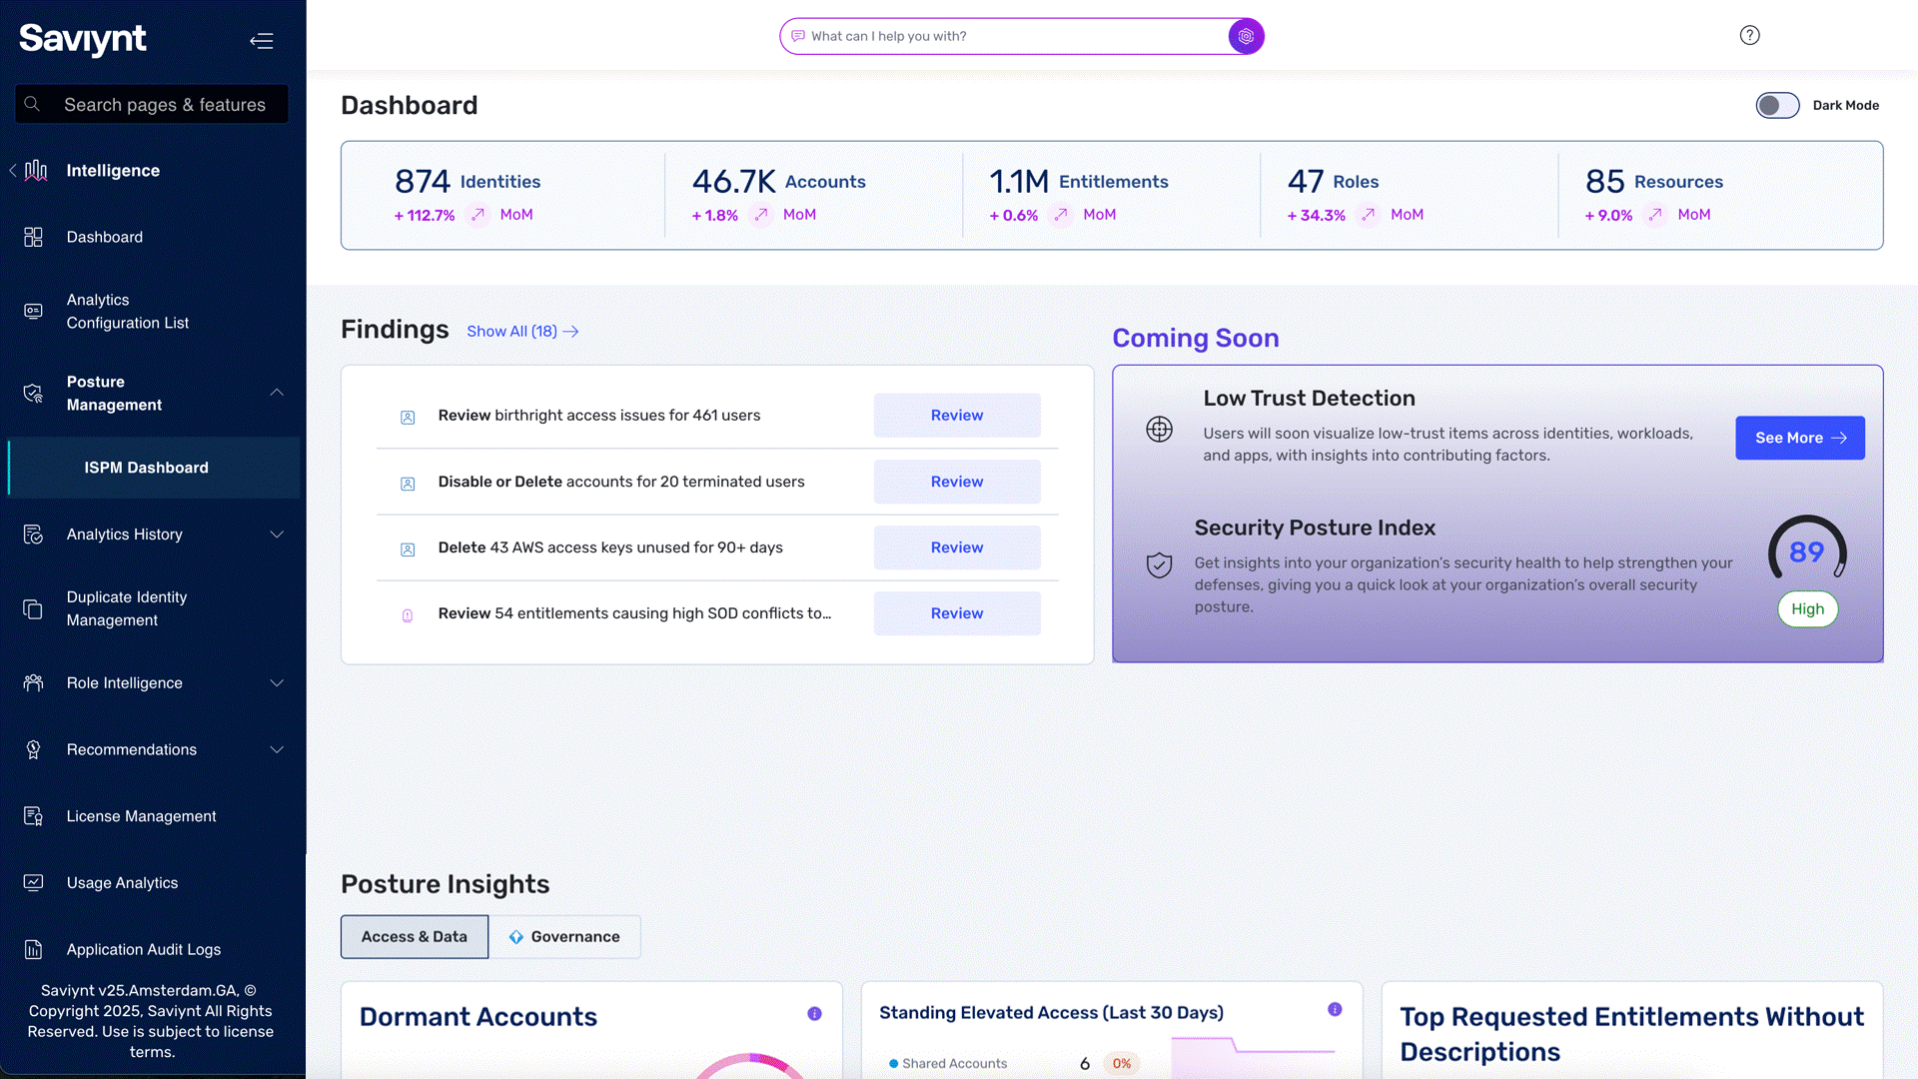Click See More on Low Trust Detection

pos(1800,438)
